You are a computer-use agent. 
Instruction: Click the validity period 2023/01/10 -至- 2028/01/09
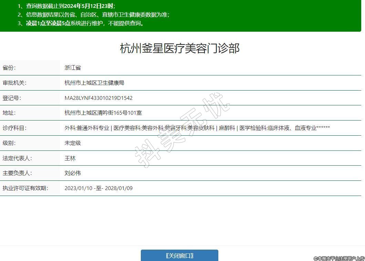(x=98, y=188)
